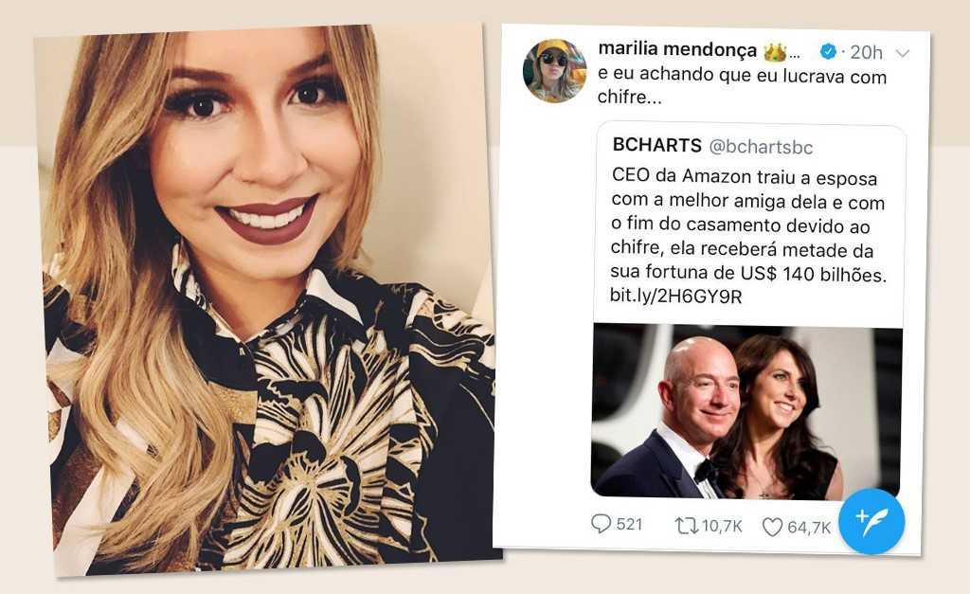Open the quoted tweet couple photo
This screenshot has height=594, width=970.
pyautogui.click(x=746, y=411)
